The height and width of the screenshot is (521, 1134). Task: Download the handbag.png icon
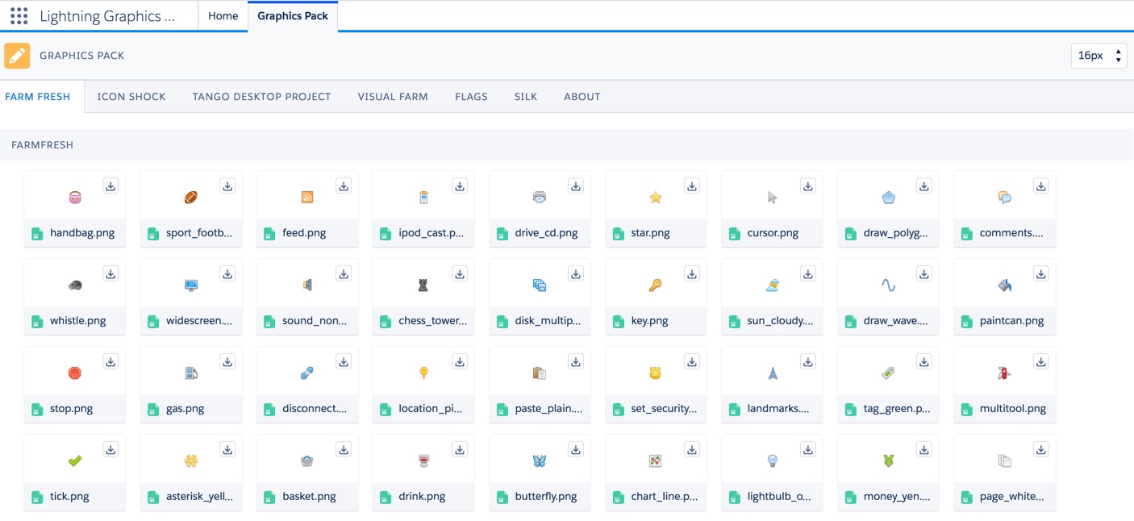[110, 186]
